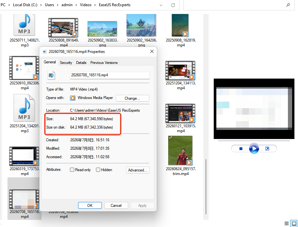Open the General tab
This screenshot has height=227, width=298.
point(49,62)
